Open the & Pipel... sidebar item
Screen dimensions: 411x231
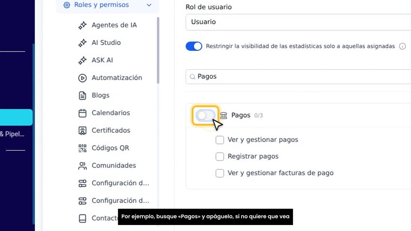12,134
